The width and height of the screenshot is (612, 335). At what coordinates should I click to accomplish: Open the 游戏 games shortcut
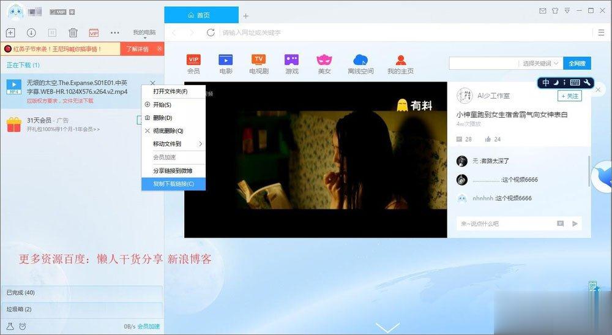pos(291,64)
